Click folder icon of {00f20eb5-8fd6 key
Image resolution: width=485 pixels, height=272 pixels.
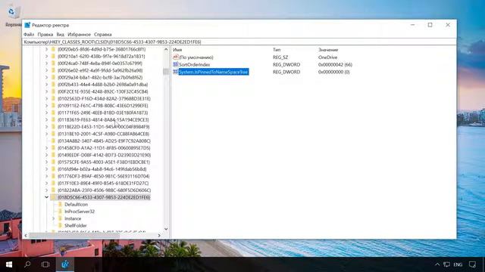(53, 49)
